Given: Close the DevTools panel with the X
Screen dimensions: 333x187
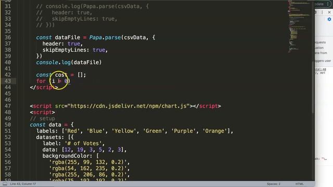Looking at the screenshot, I should tap(329, 12).
